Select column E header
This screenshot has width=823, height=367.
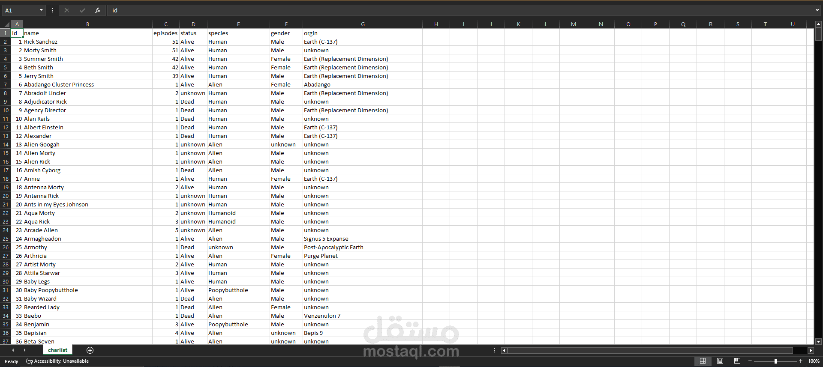click(x=238, y=24)
